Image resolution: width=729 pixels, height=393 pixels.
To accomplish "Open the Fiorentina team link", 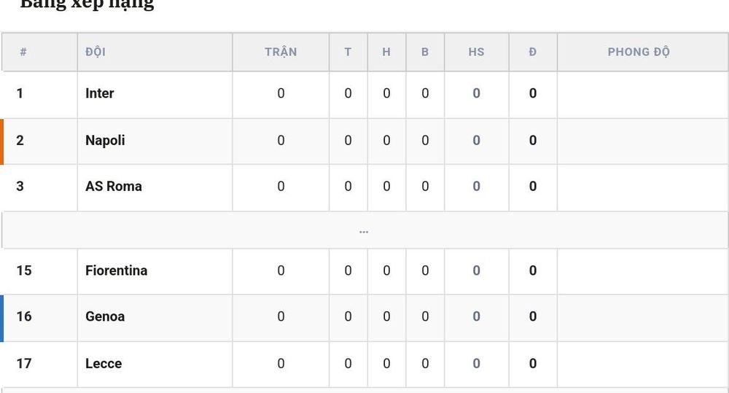I will click(116, 271).
